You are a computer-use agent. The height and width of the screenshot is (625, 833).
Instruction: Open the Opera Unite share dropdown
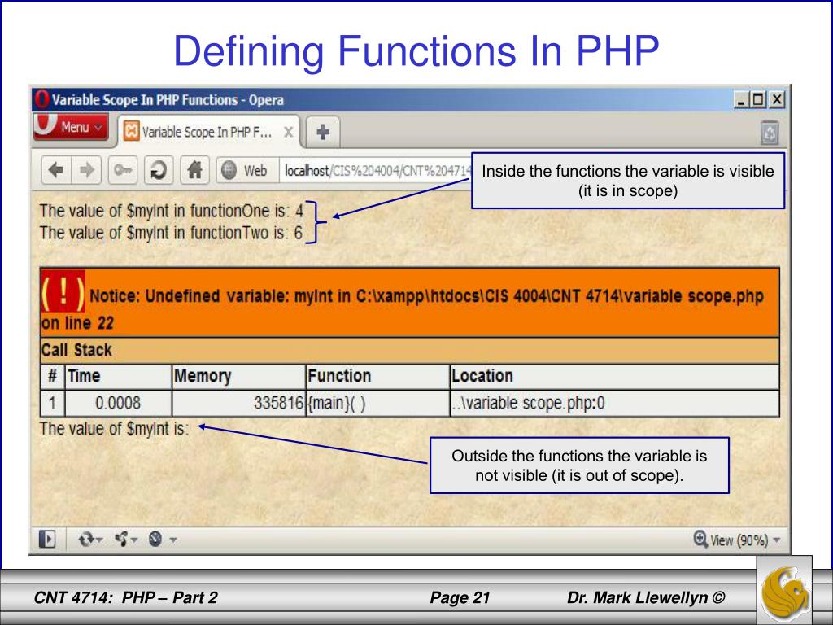pyautogui.click(x=126, y=540)
